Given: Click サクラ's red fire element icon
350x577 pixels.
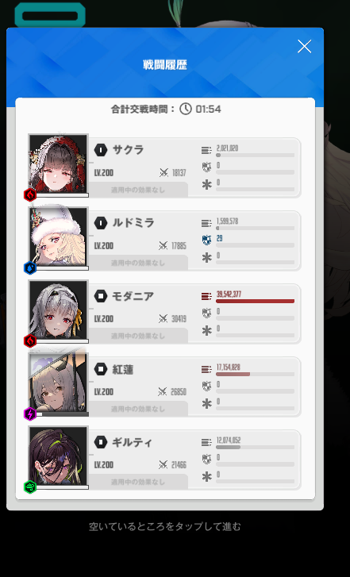Looking at the screenshot, I should [30, 195].
